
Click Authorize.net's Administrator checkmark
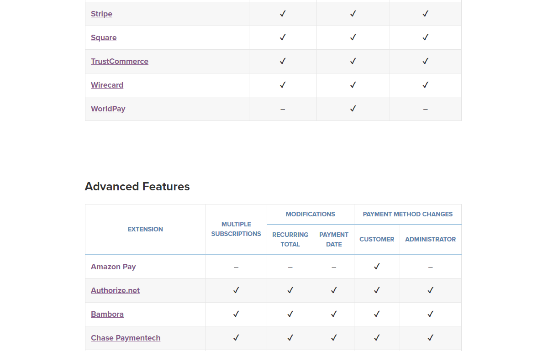(x=430, y=290)
